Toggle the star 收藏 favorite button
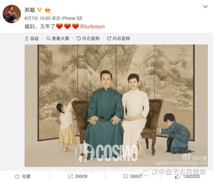The width and height of the screenshot is (213, 182). pos(23,176)
